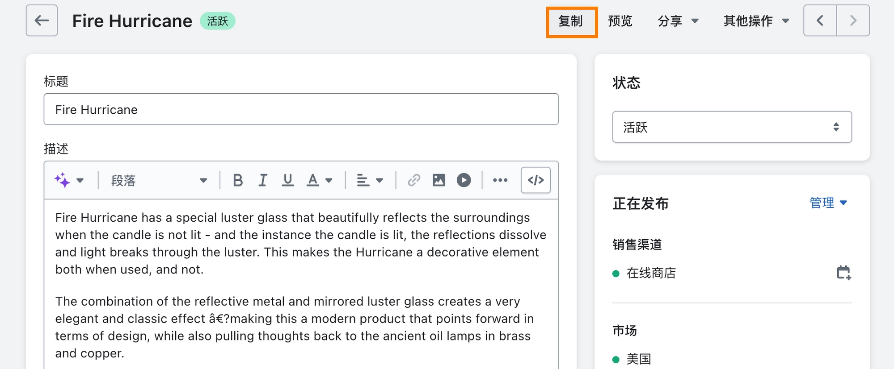894x369 pixels.
Task: Click the 预览 preview button
Action: point(620,21)
